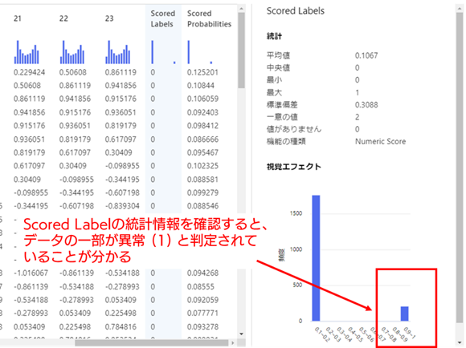Click the small 0.9–1 histogram bar
Image resolution: width=466 pixels, height=348 pixels.
click(404, 314)
